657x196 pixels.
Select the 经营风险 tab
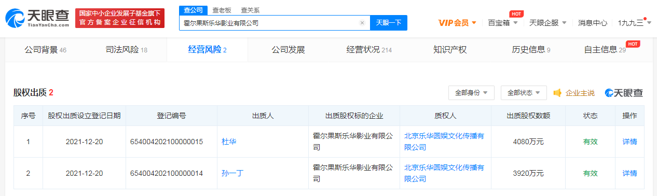(x=207, y=50)
